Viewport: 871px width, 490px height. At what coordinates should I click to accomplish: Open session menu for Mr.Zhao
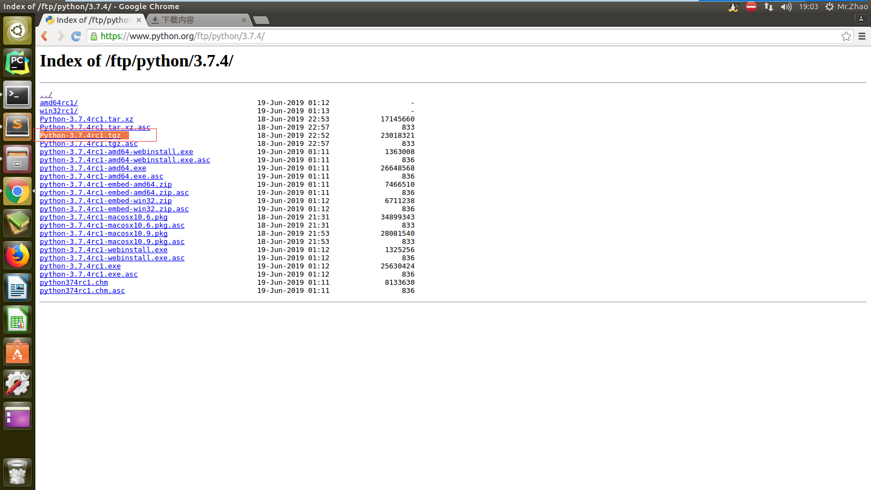(847, 7)
